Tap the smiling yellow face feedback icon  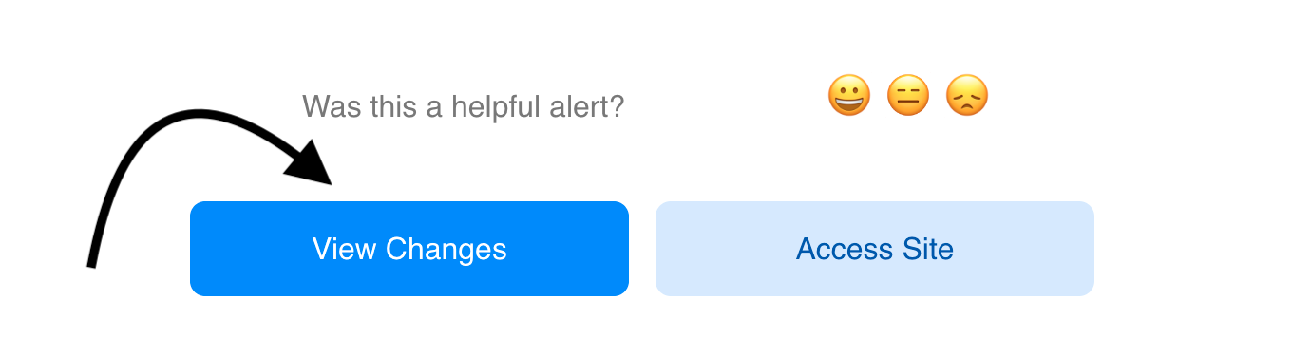tap(848, 96)
